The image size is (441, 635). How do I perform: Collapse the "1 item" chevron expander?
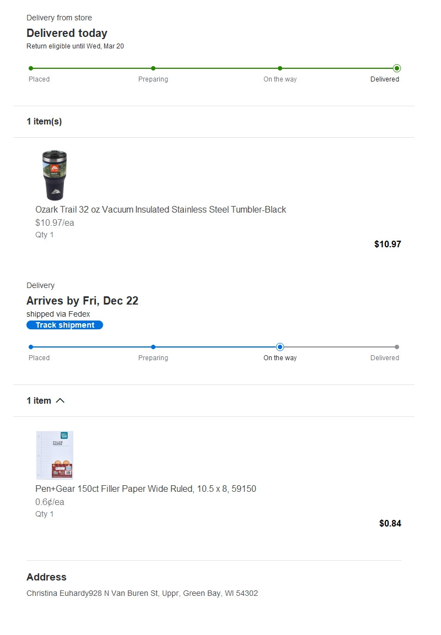(x=60, y=400)
